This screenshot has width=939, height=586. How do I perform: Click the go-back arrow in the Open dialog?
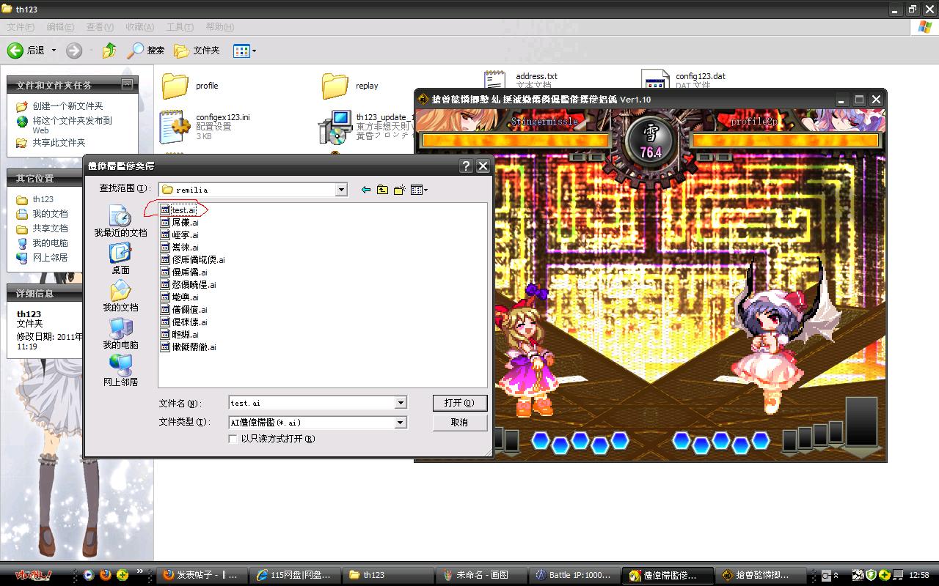point(366,190)
